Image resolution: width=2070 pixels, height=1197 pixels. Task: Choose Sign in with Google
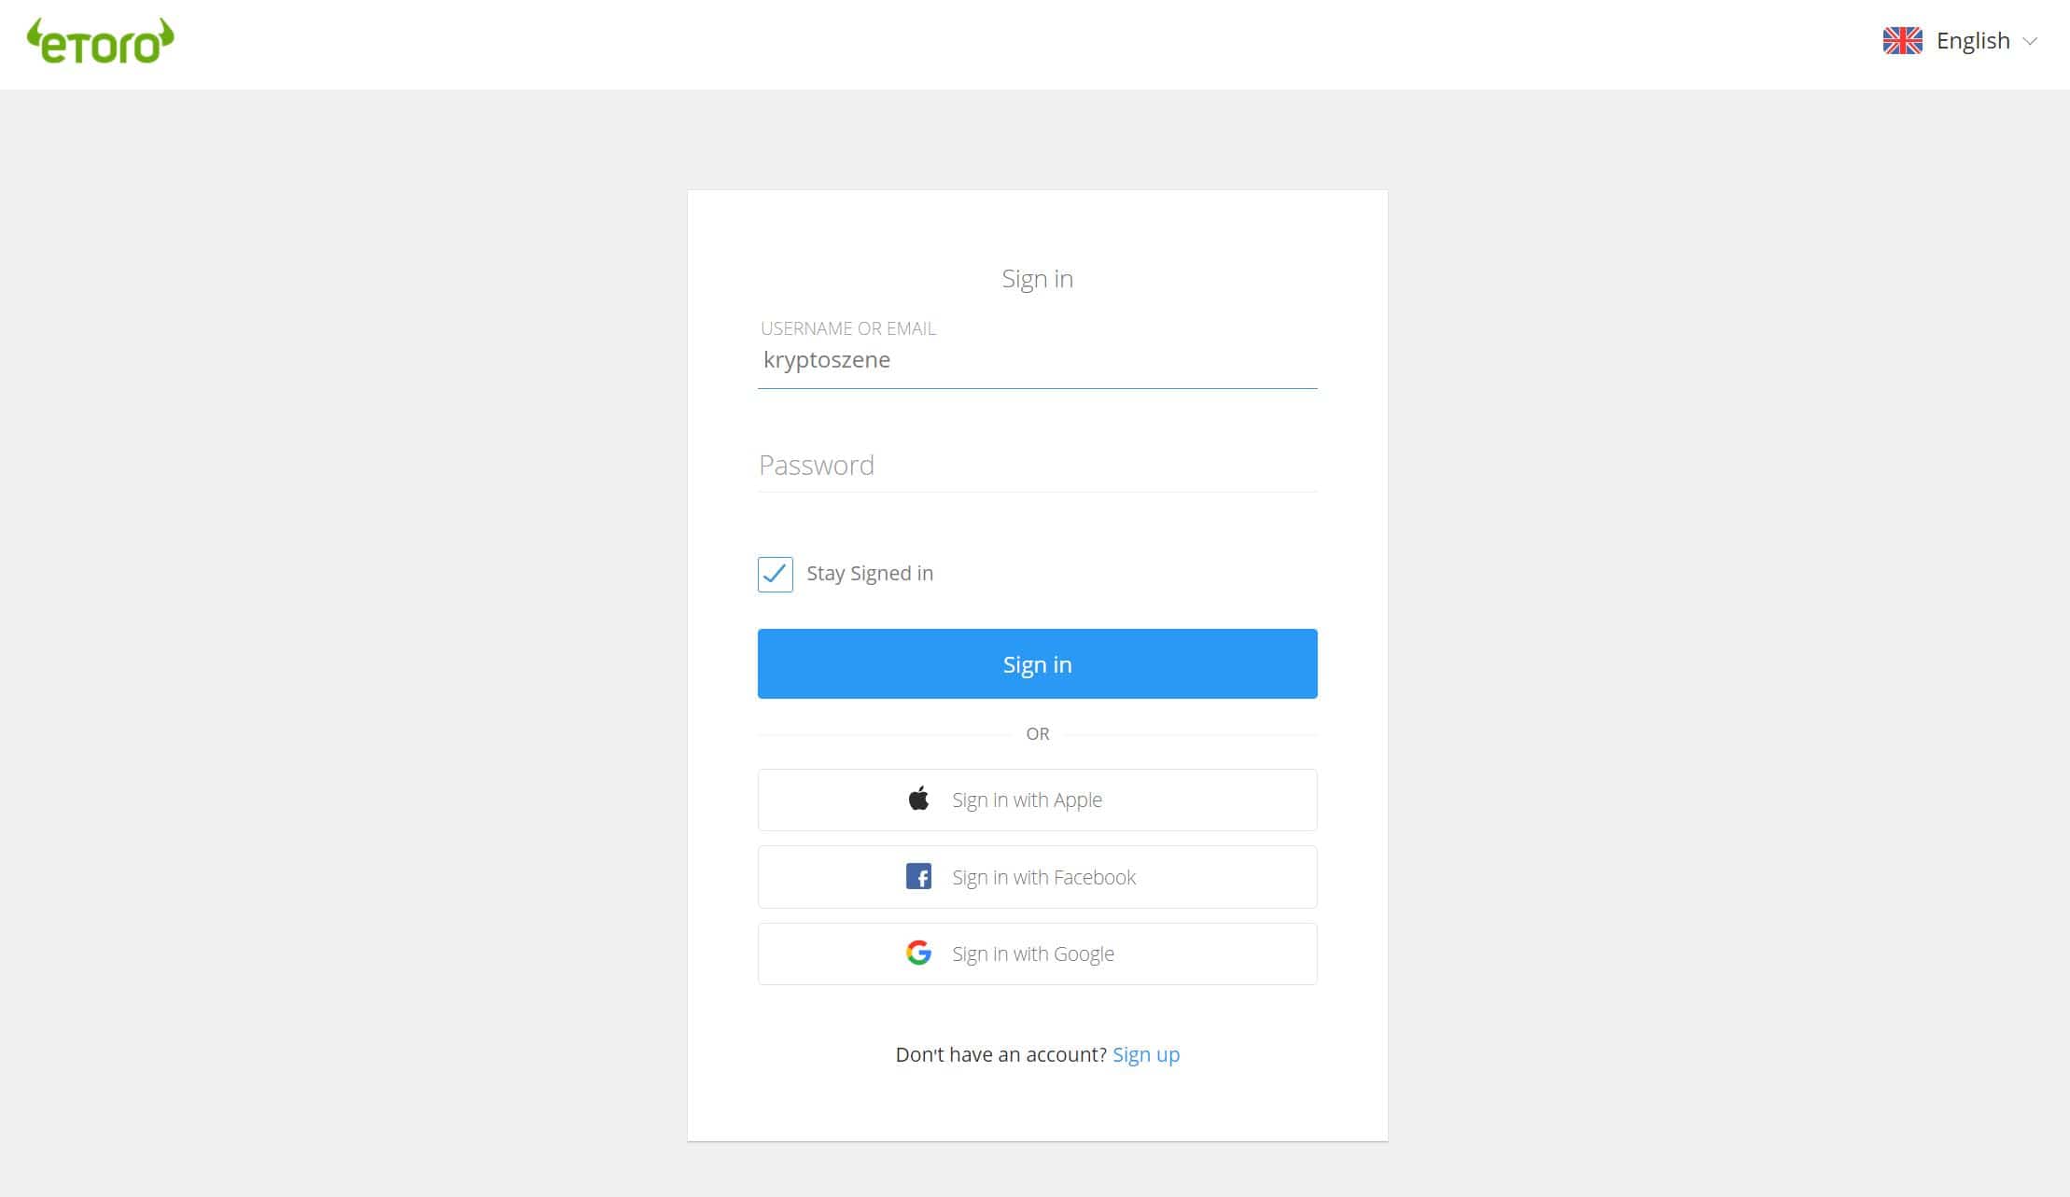click(1037, 953)
